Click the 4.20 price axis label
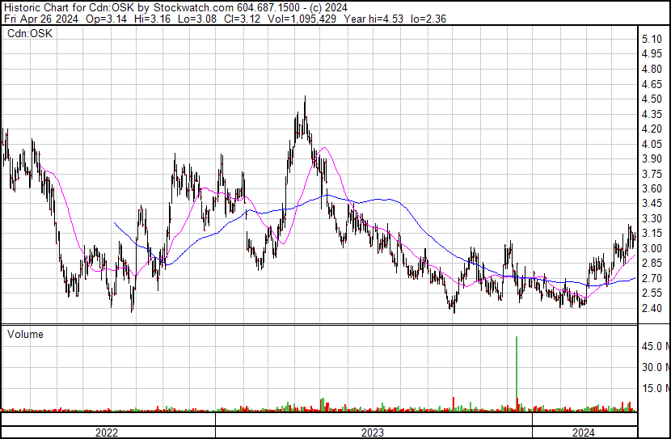 click(652, 129)
